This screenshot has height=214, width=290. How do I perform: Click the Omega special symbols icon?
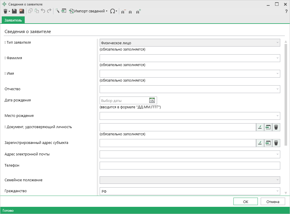[113, 11]
